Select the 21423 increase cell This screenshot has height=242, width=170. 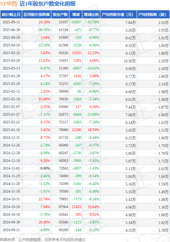click(77, 207)
